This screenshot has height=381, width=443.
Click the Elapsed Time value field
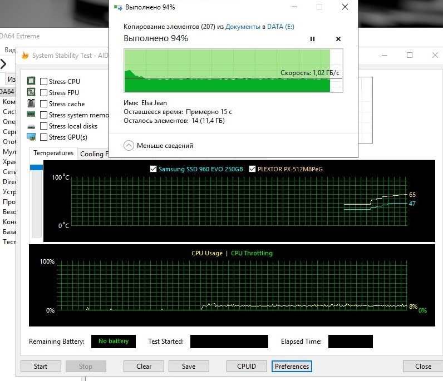[x=350, y=342]
